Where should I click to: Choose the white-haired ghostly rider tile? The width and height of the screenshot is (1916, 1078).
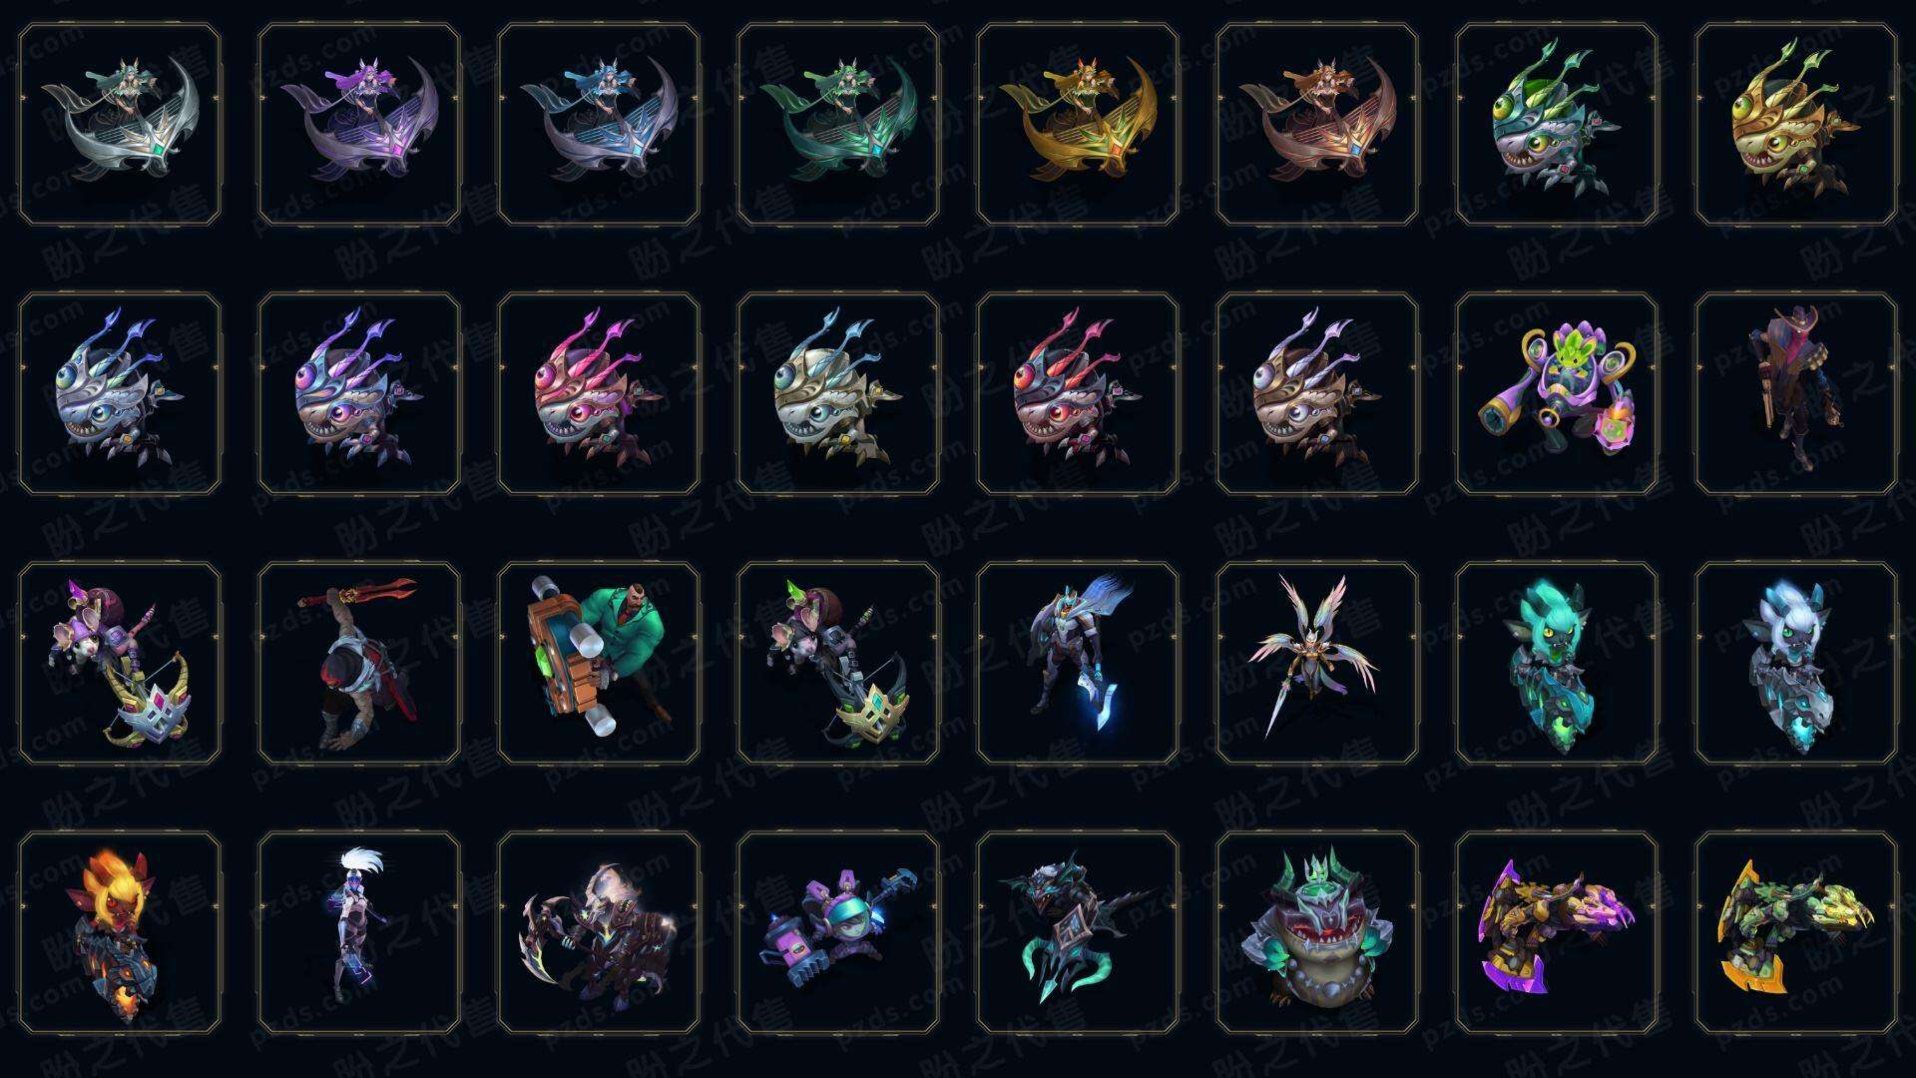pos(1796,664)
